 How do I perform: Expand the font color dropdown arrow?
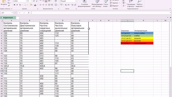(x=37, y=5)
